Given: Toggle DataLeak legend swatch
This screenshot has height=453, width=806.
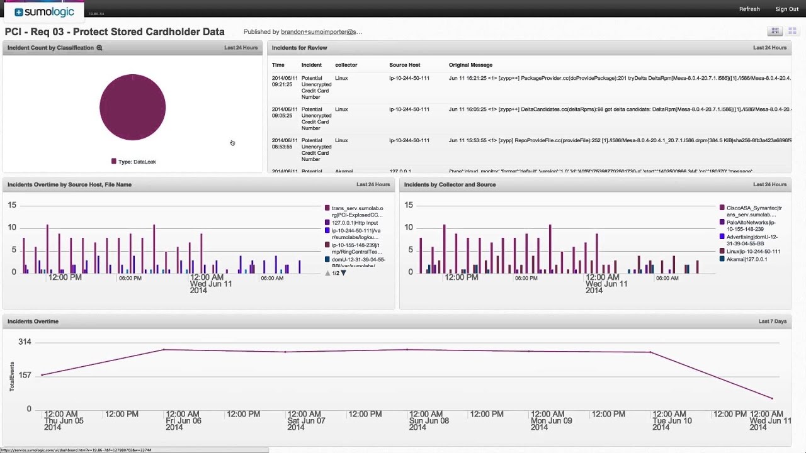Looking at the screenshot, I should pos(114,162).
